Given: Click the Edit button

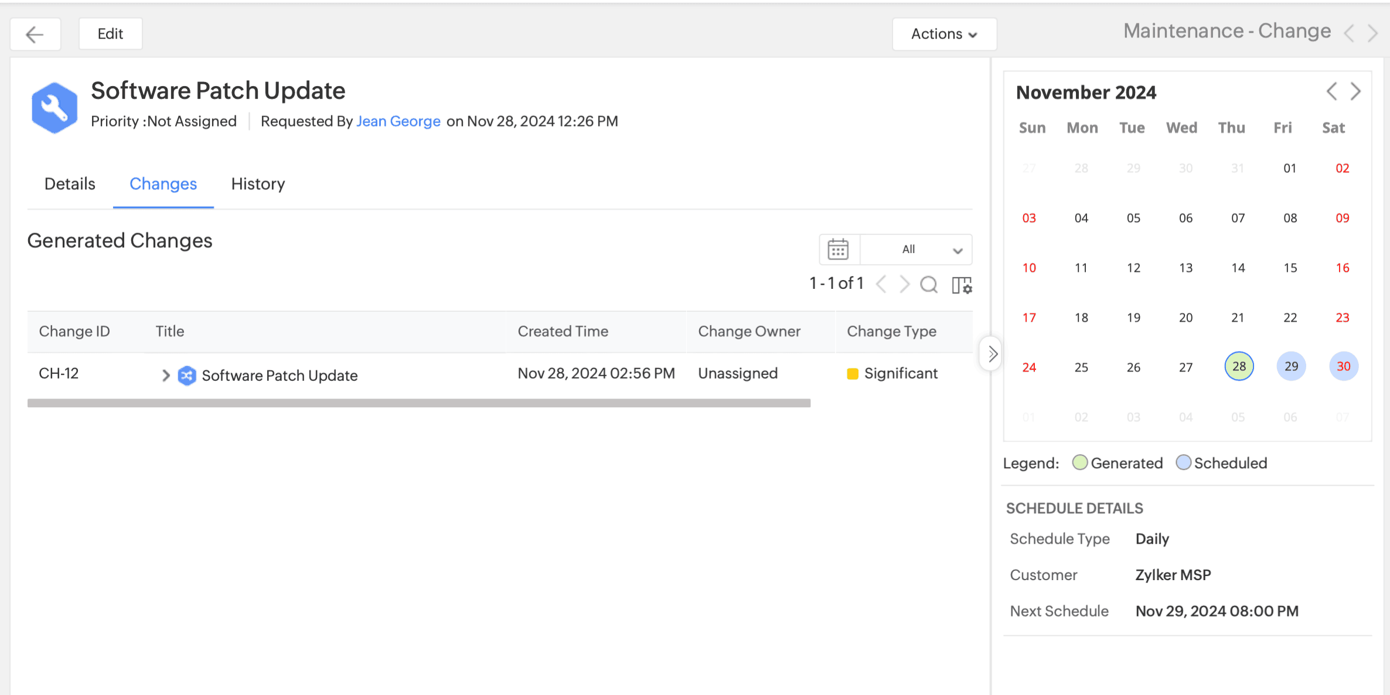Looking at the screenshot, I should click(110, 34).
